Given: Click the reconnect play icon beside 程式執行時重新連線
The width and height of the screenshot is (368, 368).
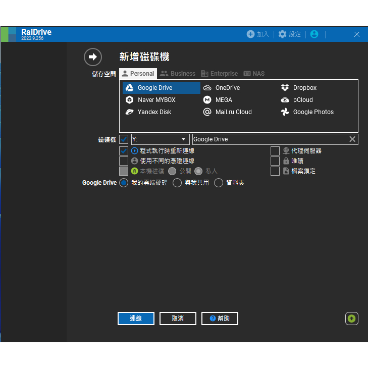Looking at the screenshot, I should 134,150.
